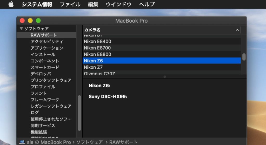266x145 pixels.
Task: Click RAWサポート in the path bar
Action: point(123,142)
